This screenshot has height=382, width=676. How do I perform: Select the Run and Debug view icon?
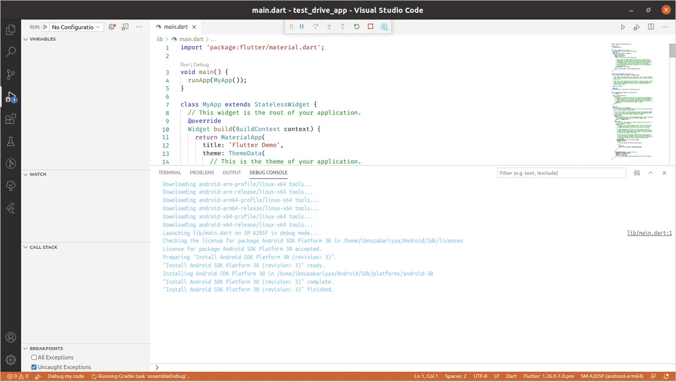tap(10, 97)
